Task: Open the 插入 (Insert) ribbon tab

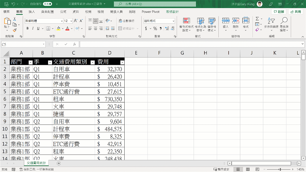Action: 32,12
